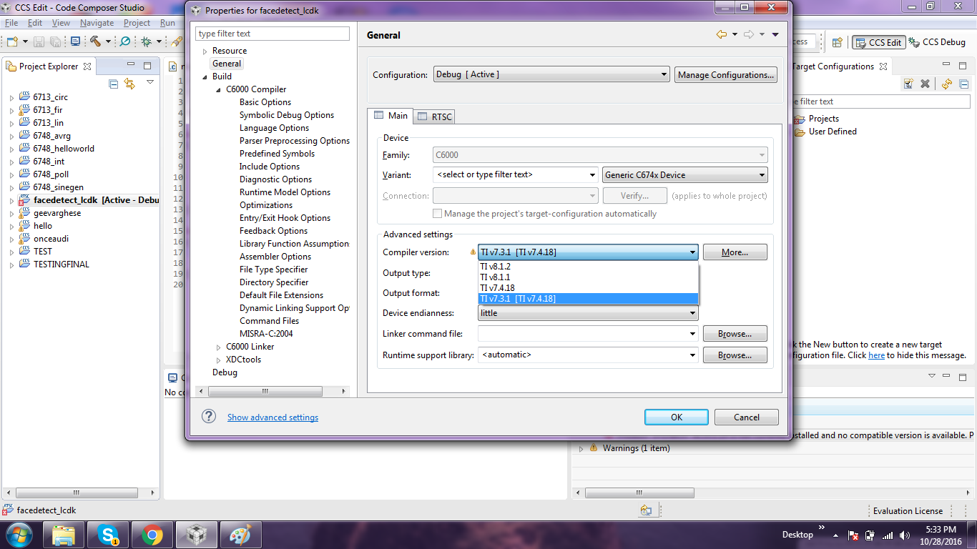This screenshot has height=549, width=977.
Task: Click the help icon in Properties dialog
Action: (209, 417)
